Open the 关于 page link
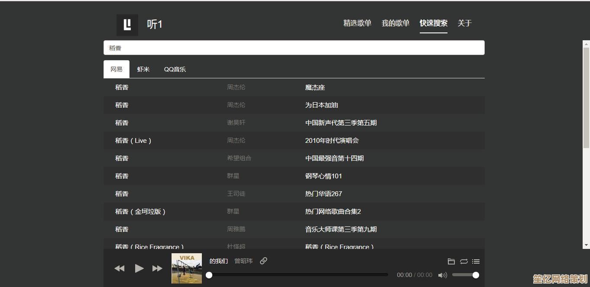590x287 pixels. coord(464,23)
